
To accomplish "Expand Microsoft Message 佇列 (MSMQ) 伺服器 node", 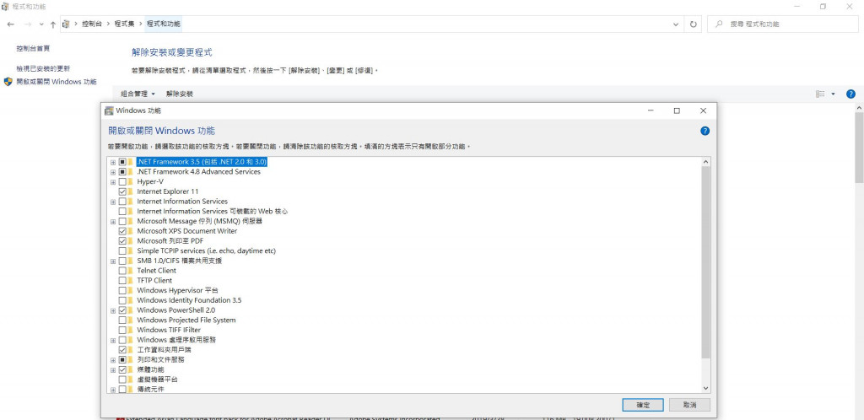I will 113,221.
